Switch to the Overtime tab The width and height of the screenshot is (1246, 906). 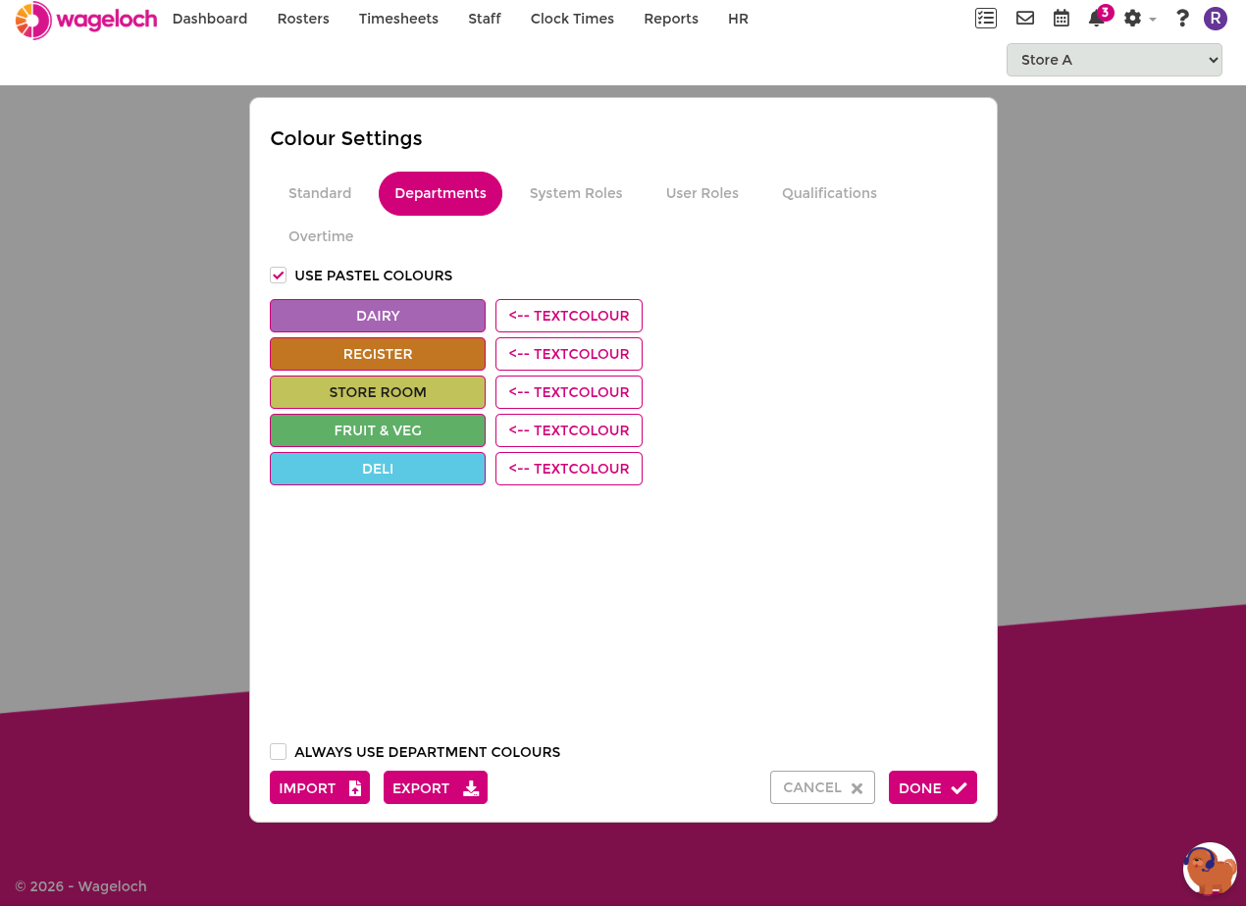coord(321,236)
